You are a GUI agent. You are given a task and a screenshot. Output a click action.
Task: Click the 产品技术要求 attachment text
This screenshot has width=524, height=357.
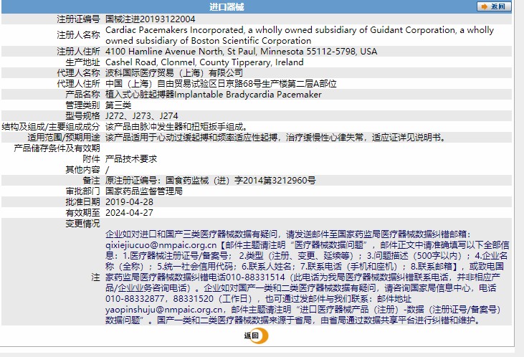pos(130,158)
